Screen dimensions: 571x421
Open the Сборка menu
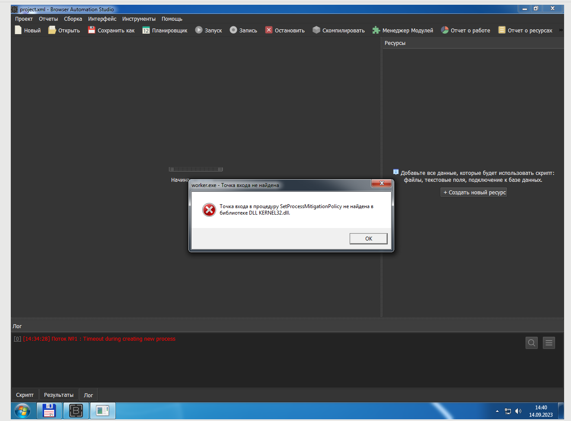point(73,19)
